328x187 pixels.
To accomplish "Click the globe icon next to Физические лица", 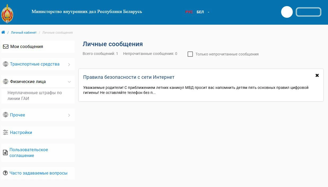I will [x=6, y=81].
